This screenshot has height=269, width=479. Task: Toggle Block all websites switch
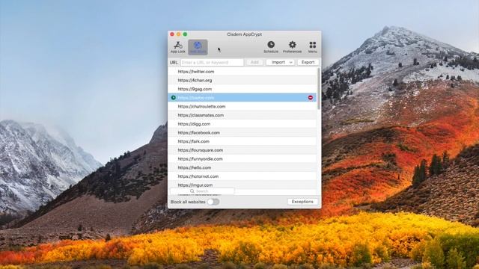[213, 202]
